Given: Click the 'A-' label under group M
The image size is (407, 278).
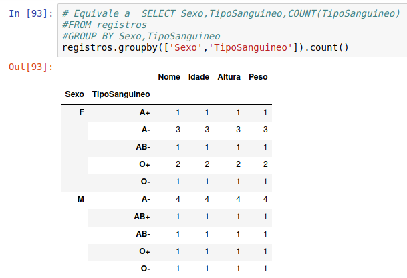Looking at the screenshot, I should (x=146, y=199).
